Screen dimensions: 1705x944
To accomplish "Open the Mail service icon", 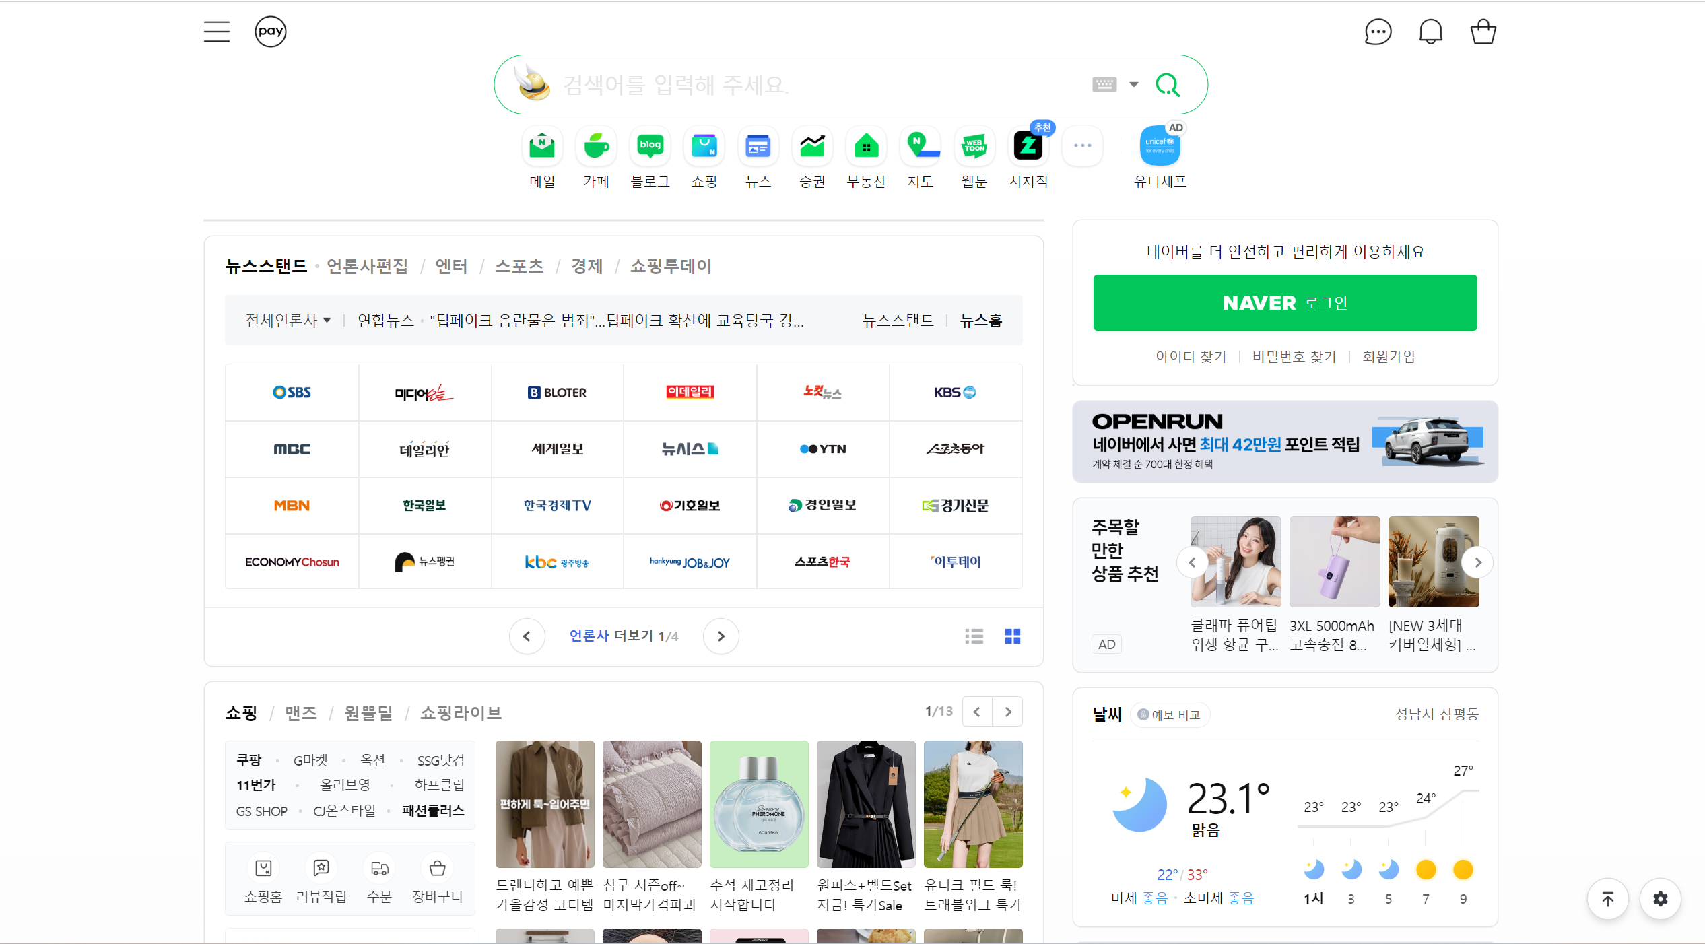I will [542, 145].
